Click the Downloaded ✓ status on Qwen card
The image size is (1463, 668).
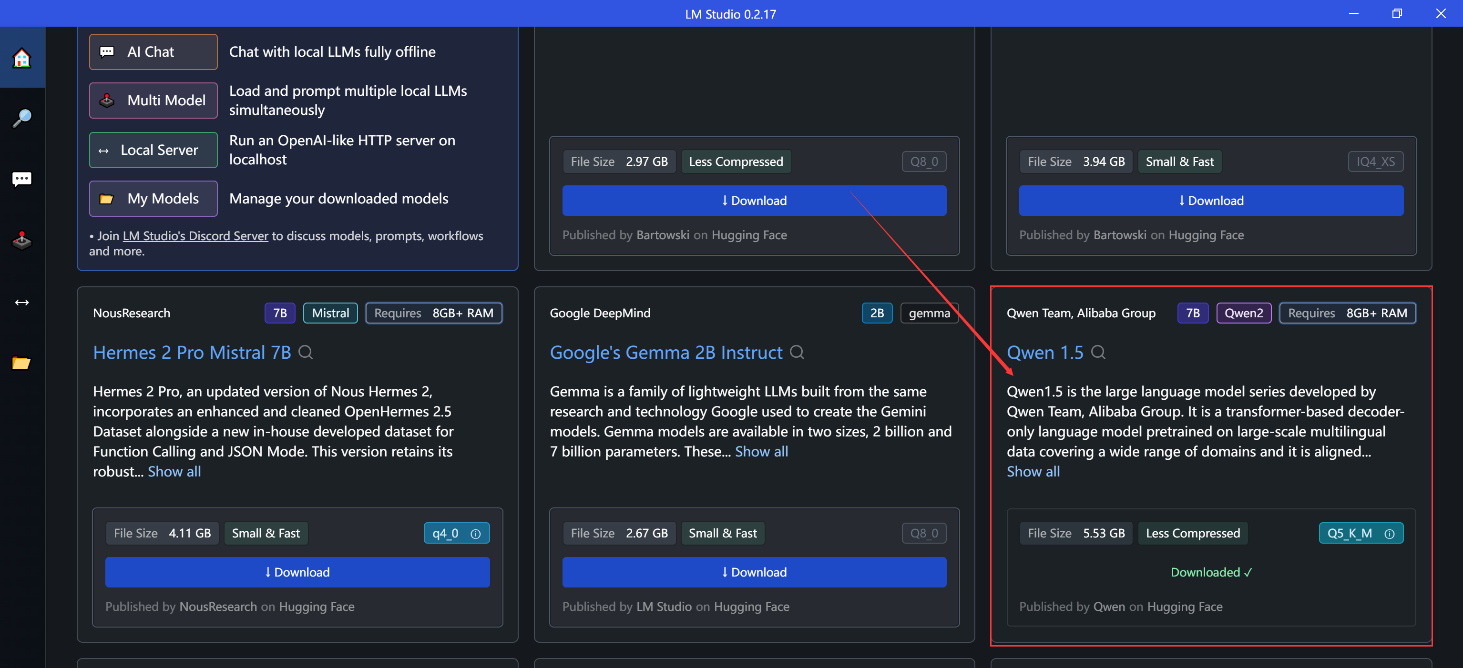tap(1211, 572)
